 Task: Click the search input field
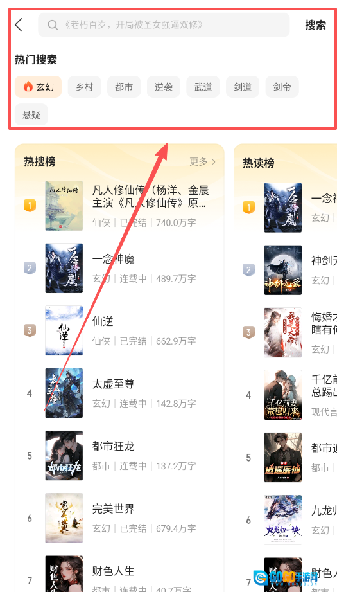point(164,25)
